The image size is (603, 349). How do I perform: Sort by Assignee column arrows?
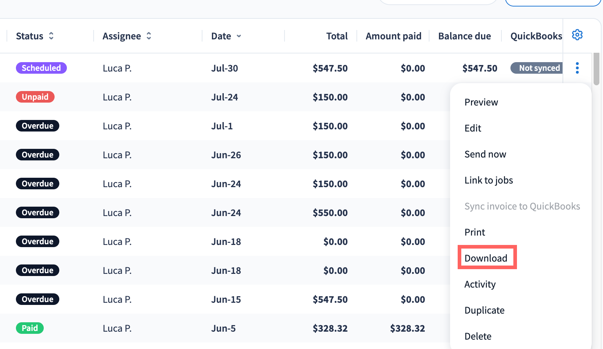tap(149, 36)
